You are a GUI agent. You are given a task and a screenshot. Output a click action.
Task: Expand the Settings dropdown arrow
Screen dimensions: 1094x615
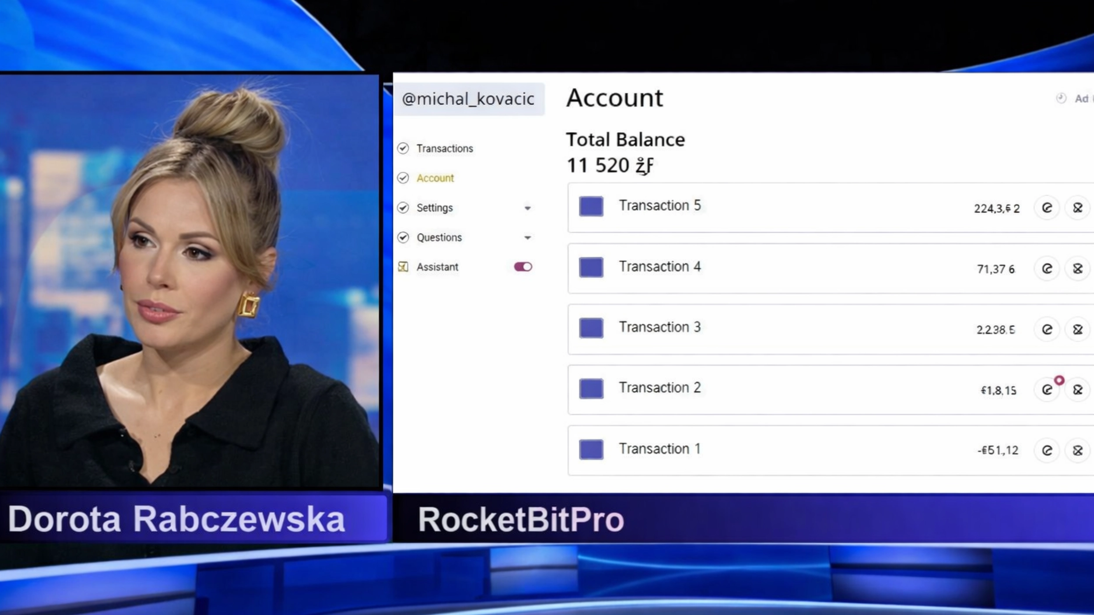(x=528, y=208)
